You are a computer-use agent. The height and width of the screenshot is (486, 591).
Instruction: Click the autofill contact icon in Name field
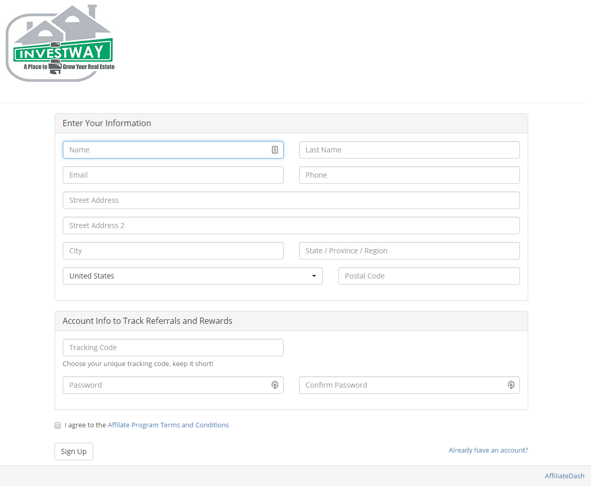tap(275, 150)
